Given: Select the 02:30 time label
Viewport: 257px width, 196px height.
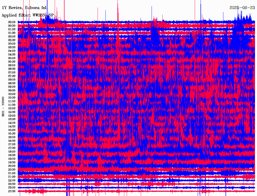Looking at the screenshot, I should click(12, 40).
